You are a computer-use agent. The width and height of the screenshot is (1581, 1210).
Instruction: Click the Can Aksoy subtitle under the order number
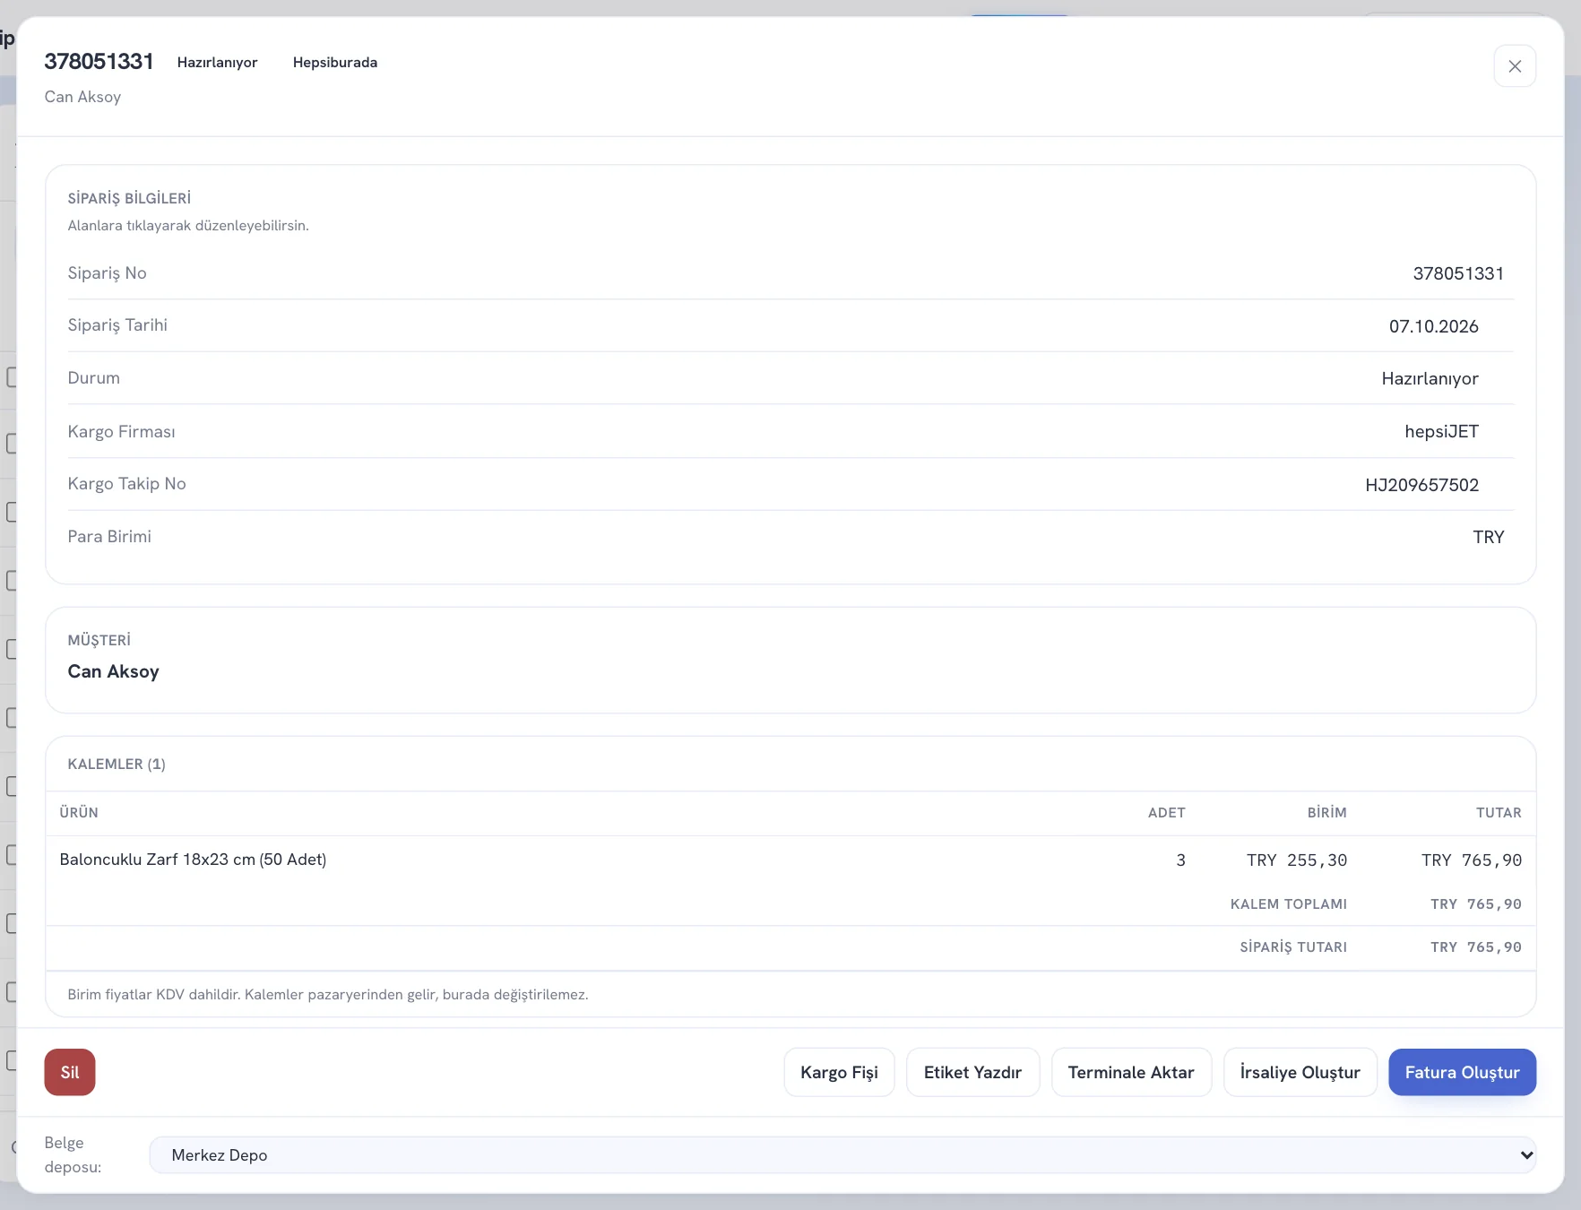82,97
